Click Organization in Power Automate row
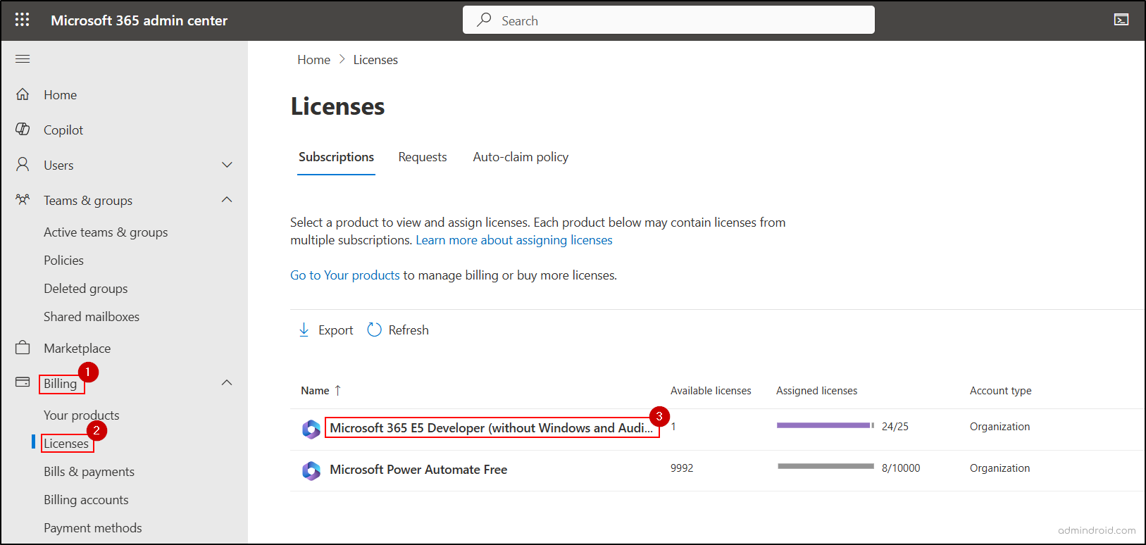The image size is (1146, 545). [999, 468]
